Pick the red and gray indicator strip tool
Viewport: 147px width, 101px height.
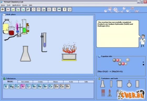coord(103,93)
